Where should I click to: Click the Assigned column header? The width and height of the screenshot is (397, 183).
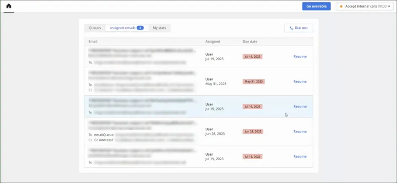(213, 41)
